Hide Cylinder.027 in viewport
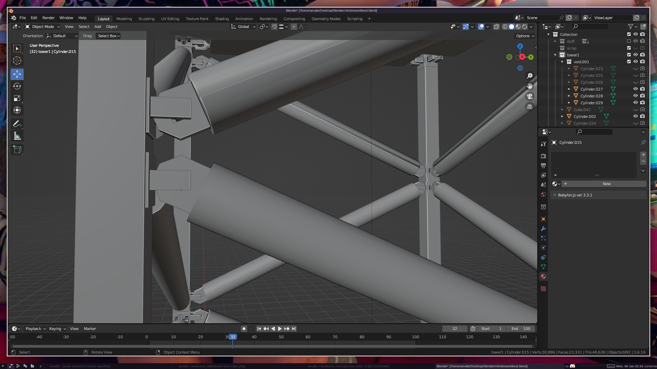 tap(635, 89)
